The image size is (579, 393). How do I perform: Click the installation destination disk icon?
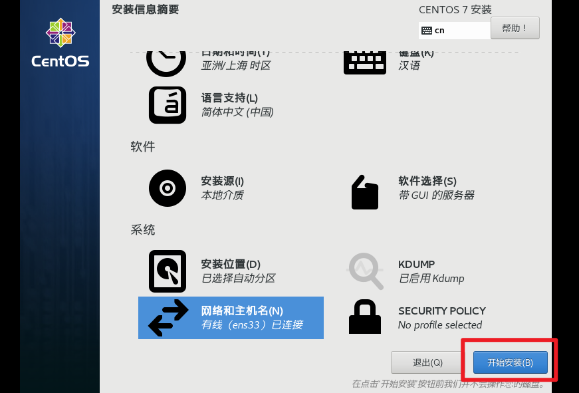coord(168,271)
